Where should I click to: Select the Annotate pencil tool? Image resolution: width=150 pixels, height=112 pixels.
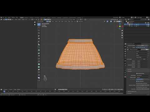tap(39, 41)
